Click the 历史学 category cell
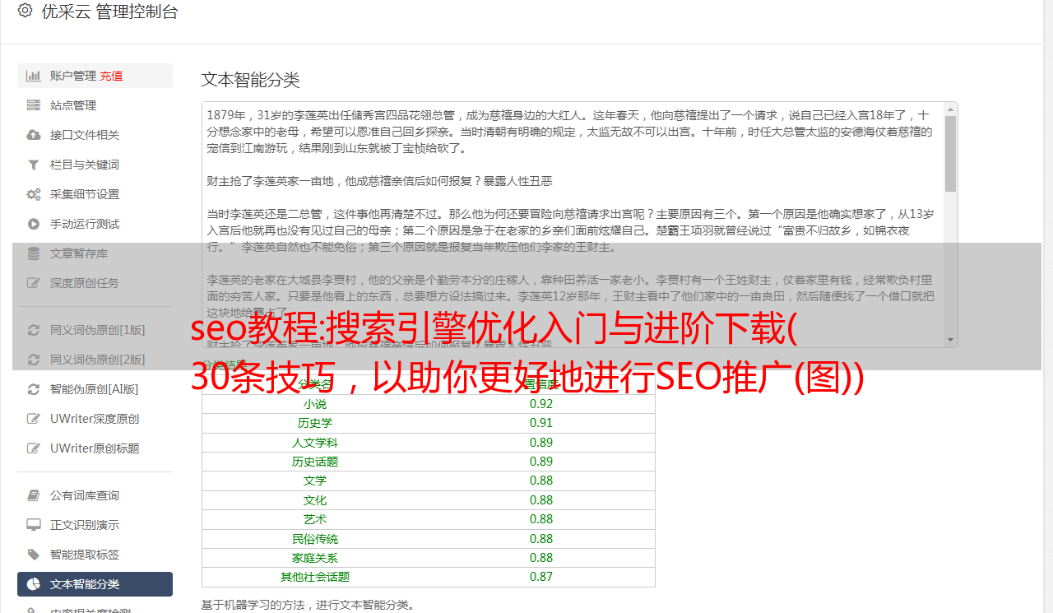Image resolution: width=1053 pixels, height=613 pixels. (315, 423)
